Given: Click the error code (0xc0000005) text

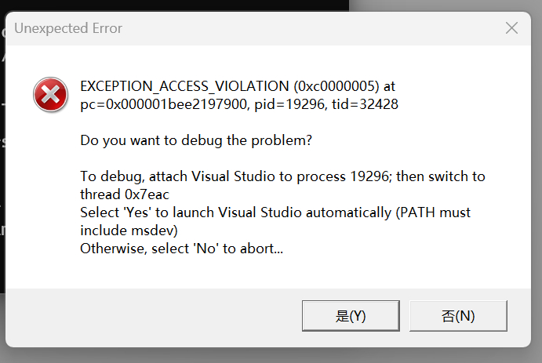Looking at the screenshot, I should coord(336,85).
